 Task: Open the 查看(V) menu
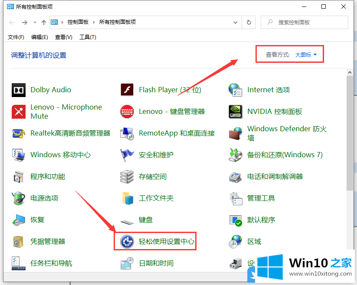(64, 37)
